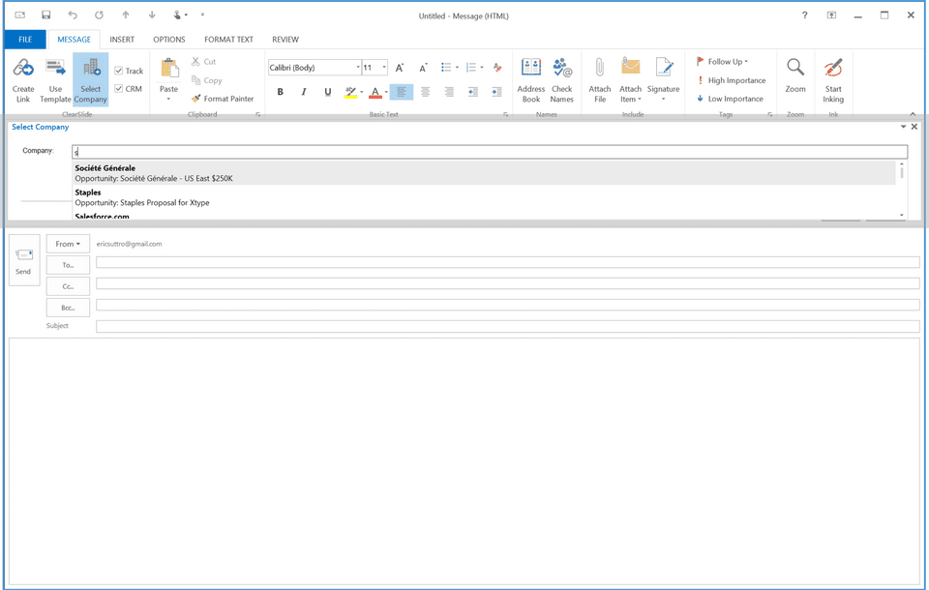Increase the paragraph indent

click(x=496, y=92)
